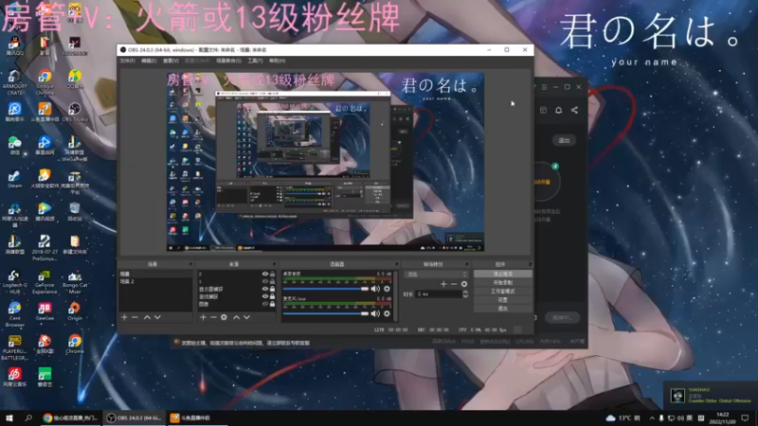Click the mixer panel vertical scrollbar
758x426 pixels.
tap(395, 295)
